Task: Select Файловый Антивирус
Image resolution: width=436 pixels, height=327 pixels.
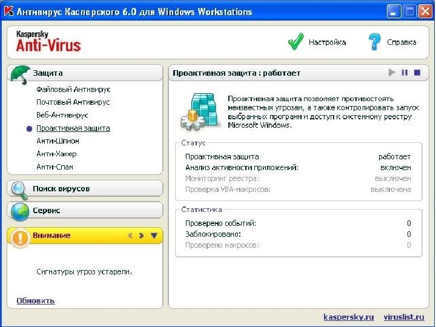Action: click(x=73, y=89)
